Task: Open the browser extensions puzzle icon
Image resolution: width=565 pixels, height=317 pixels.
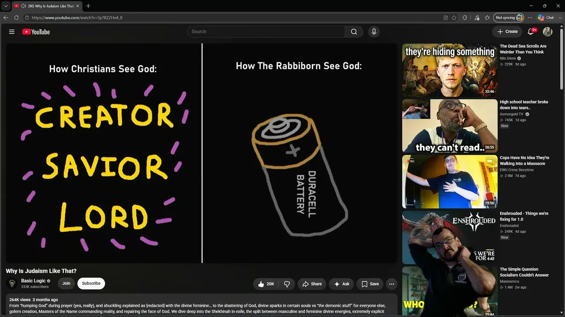Action: click(x=465, y=18)
